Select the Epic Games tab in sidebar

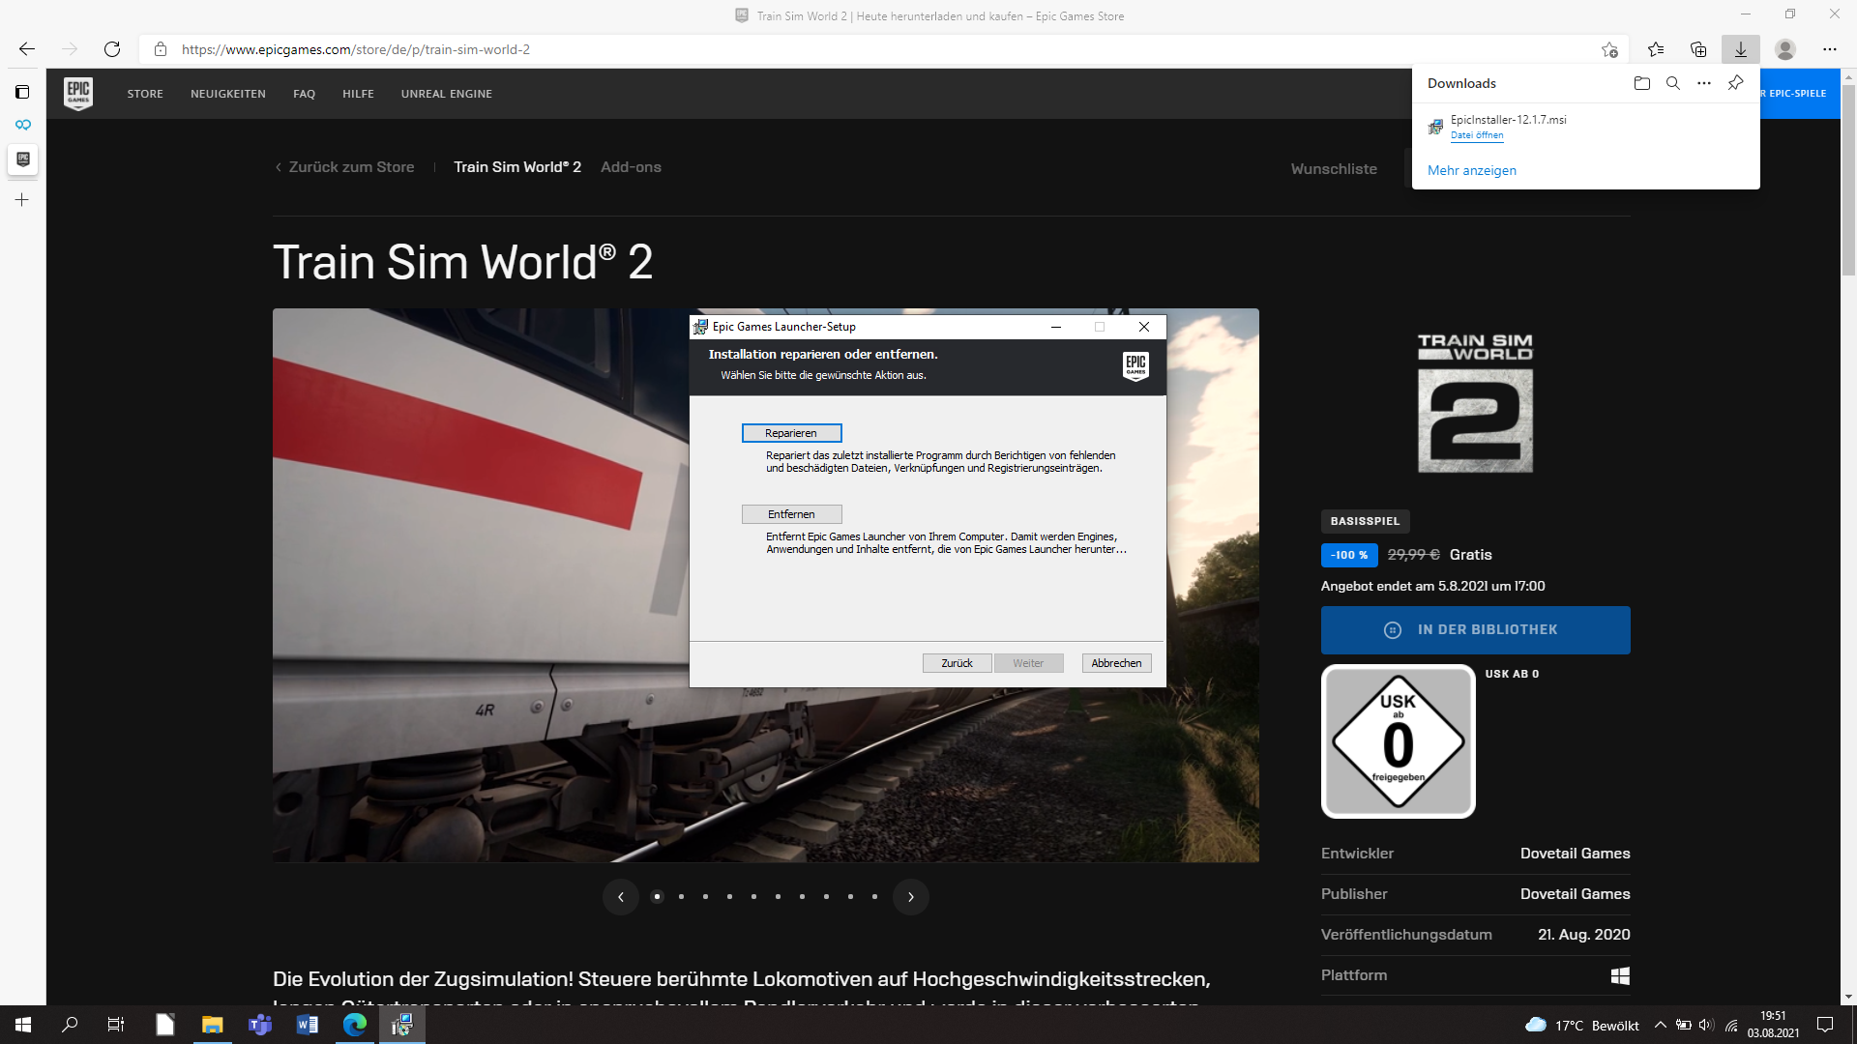[x=23, y=159]
